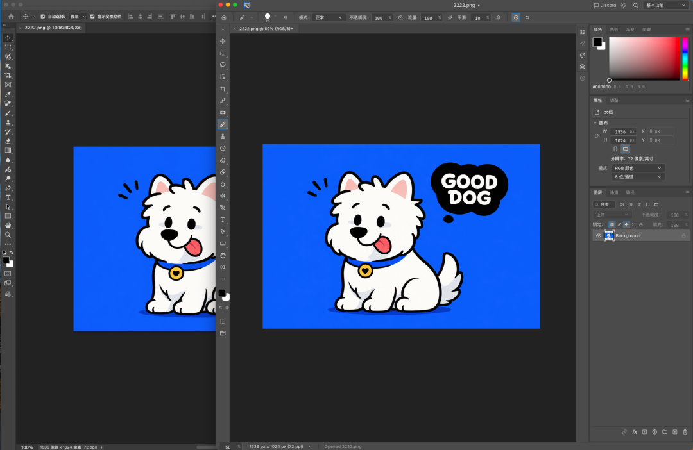
Task: Open the layer filter 种类 dropdown
Action: point(604,204)
